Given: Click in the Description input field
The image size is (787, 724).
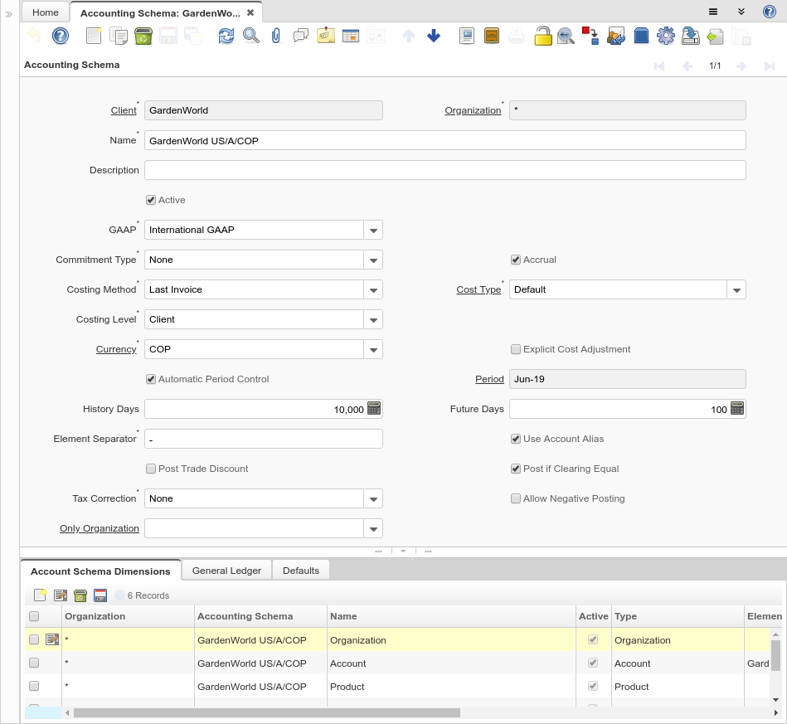Looking at the screenshot, I should click(445, 170).
